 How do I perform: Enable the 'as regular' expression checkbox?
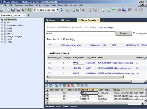134,33
